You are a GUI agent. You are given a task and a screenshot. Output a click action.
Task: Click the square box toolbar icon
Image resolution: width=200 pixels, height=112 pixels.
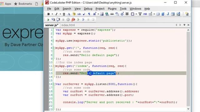pyautogui.click(x=132, y=14)
